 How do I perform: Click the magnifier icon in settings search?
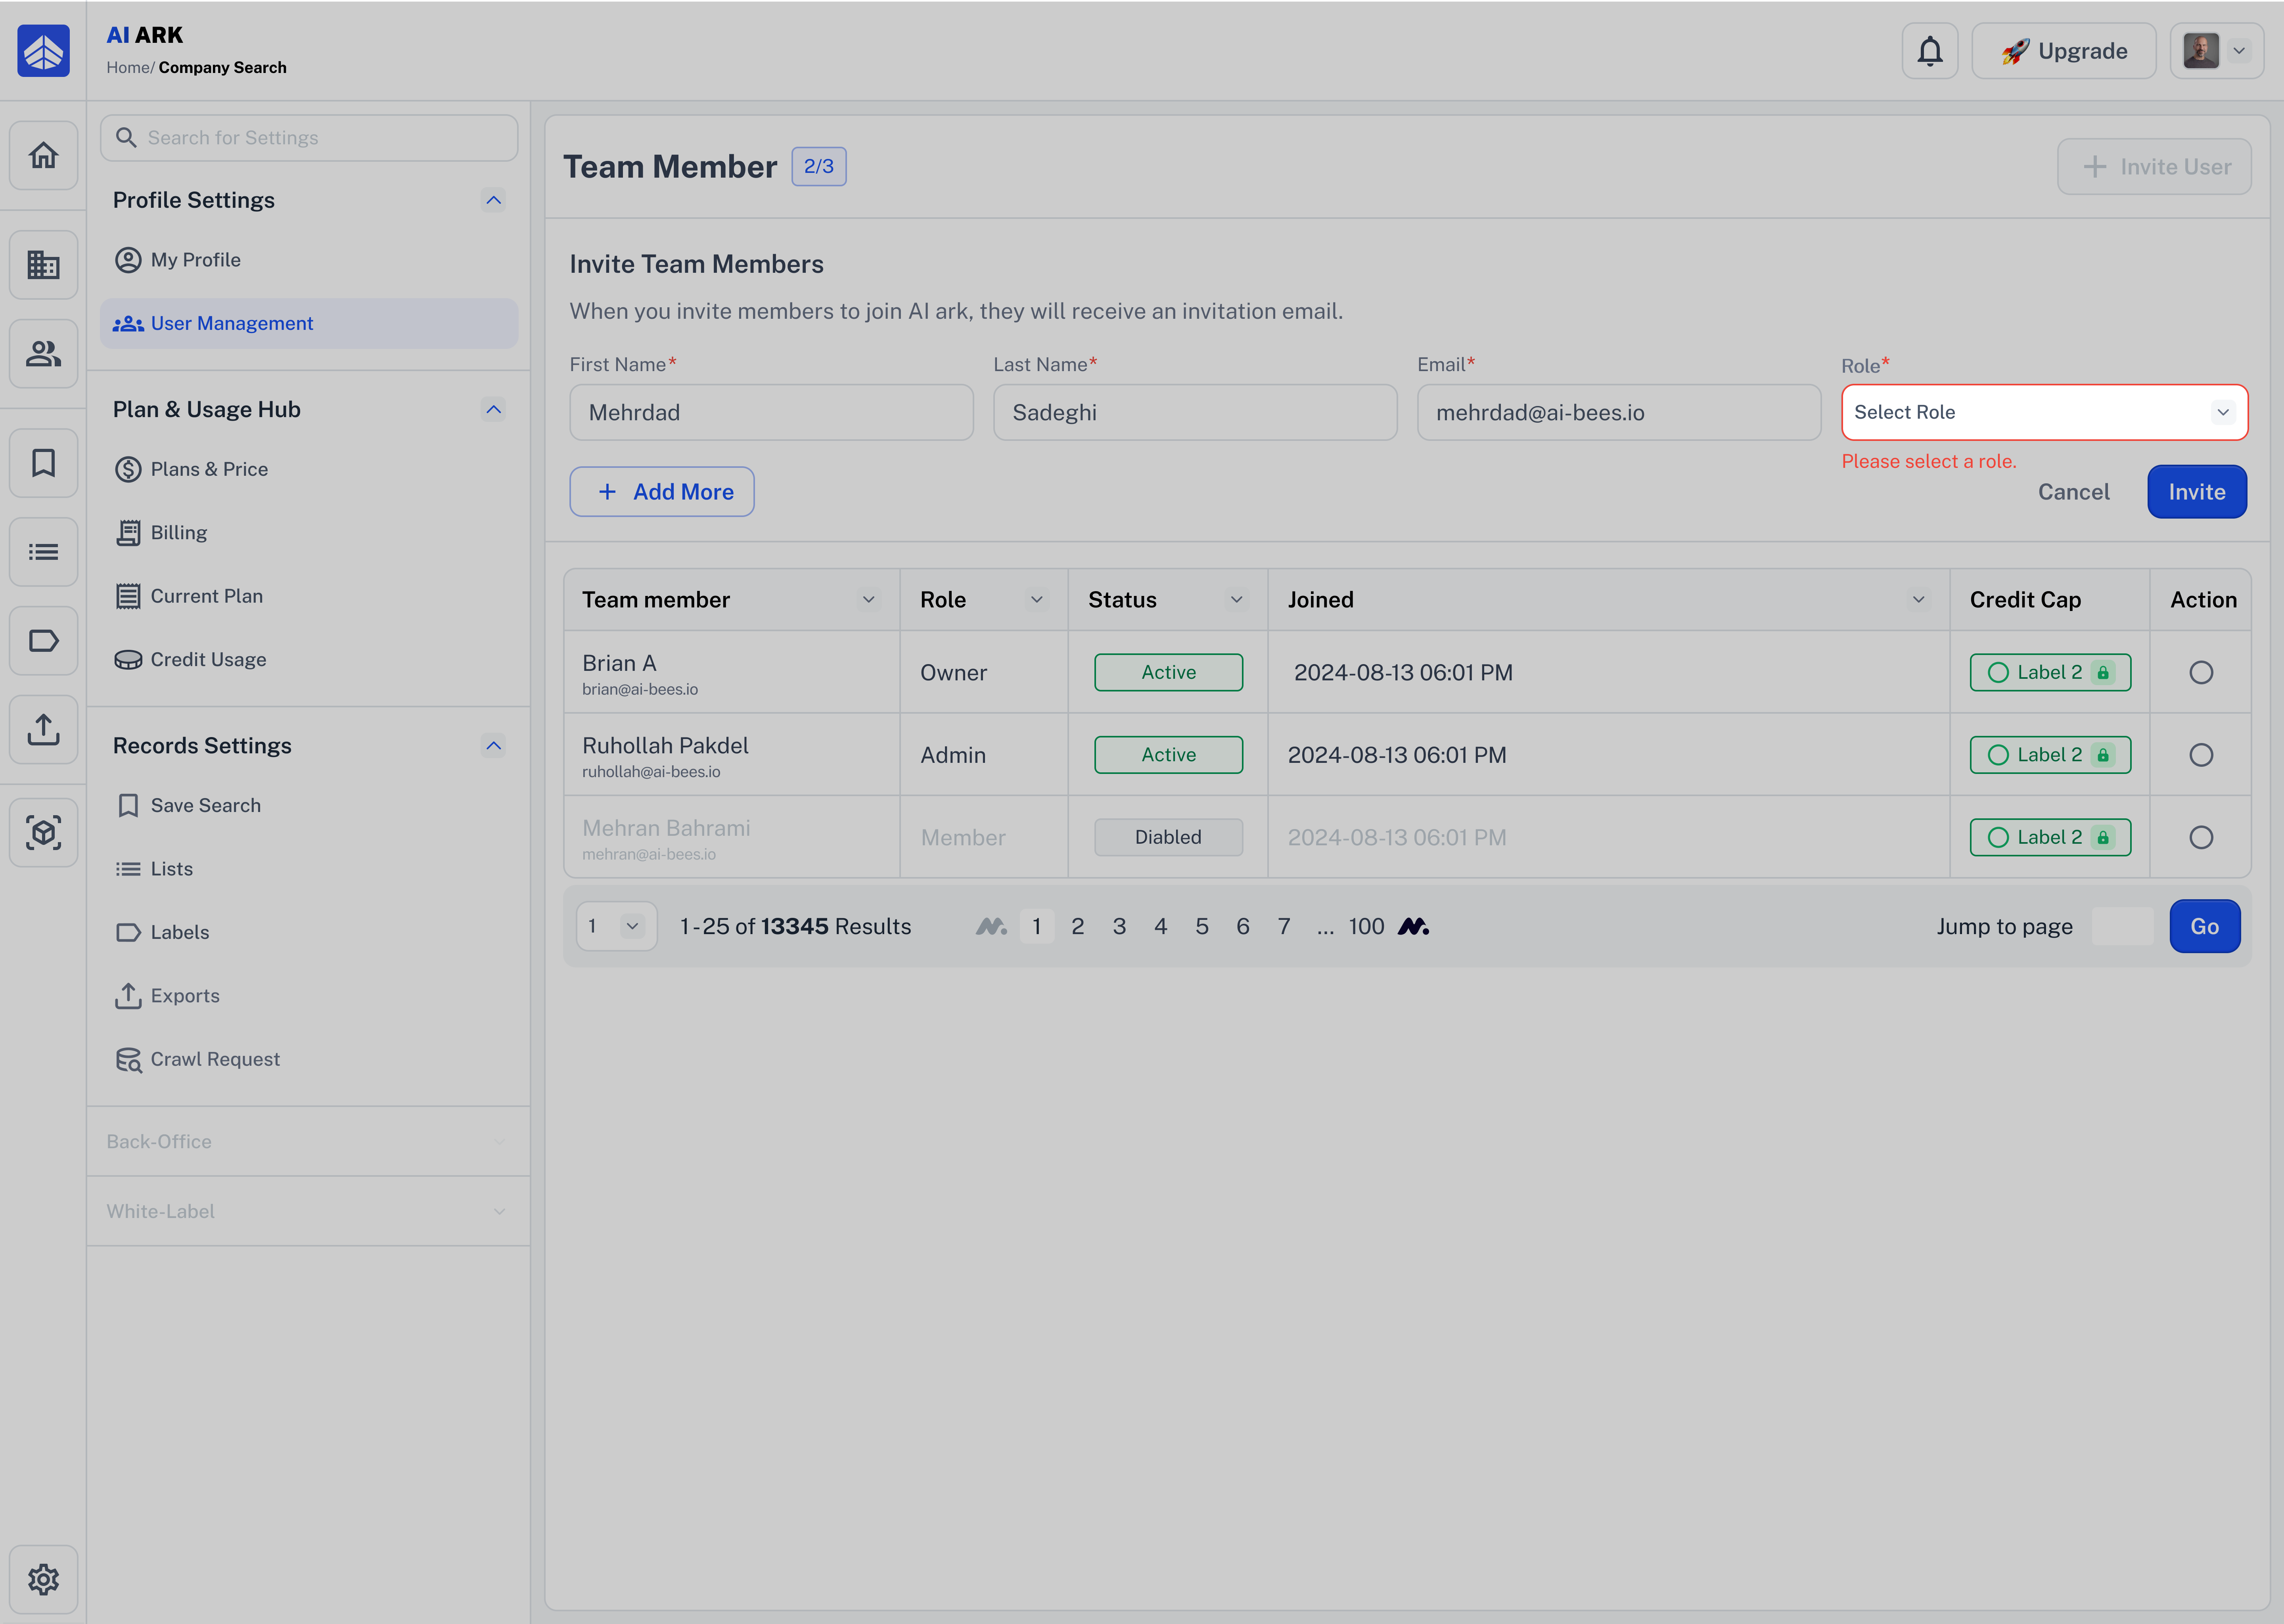126,138
